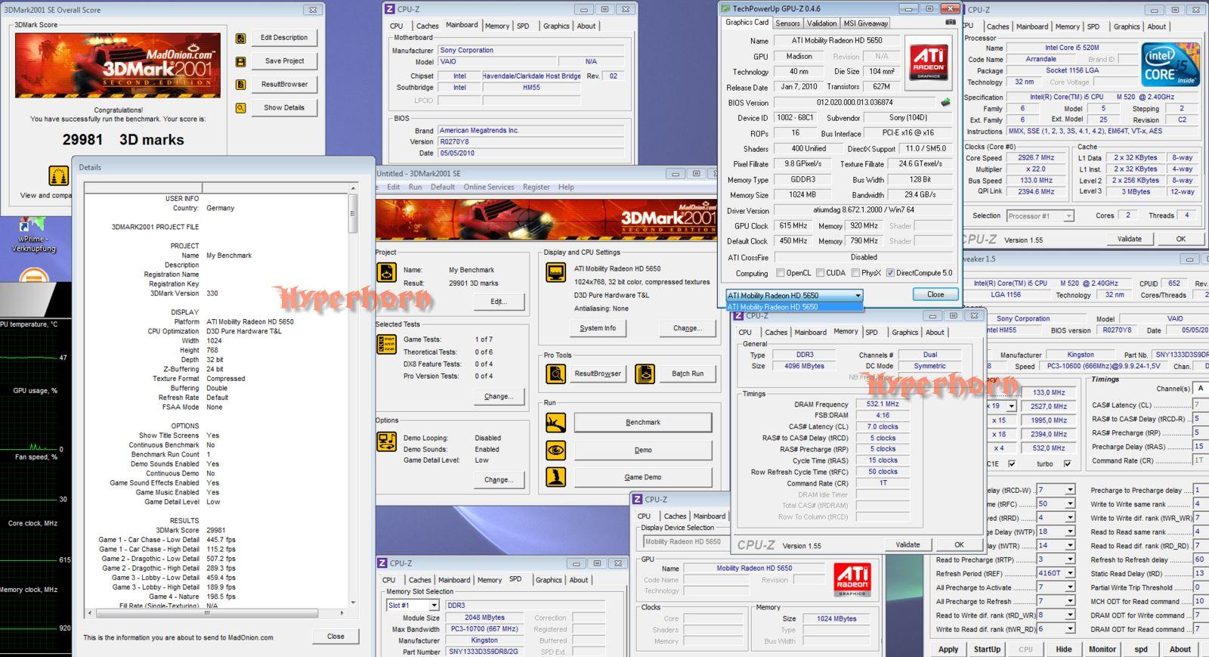
Task: Open the Slot #1 dropdown in SPD tab
Action: click(413, 606)
